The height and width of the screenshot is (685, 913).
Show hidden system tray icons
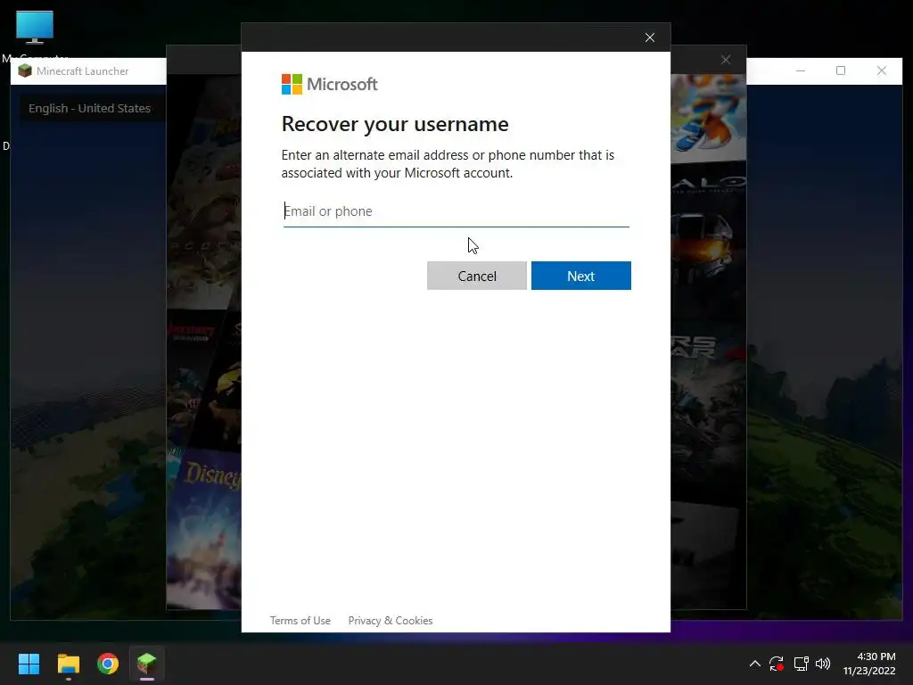click(754, 664)
